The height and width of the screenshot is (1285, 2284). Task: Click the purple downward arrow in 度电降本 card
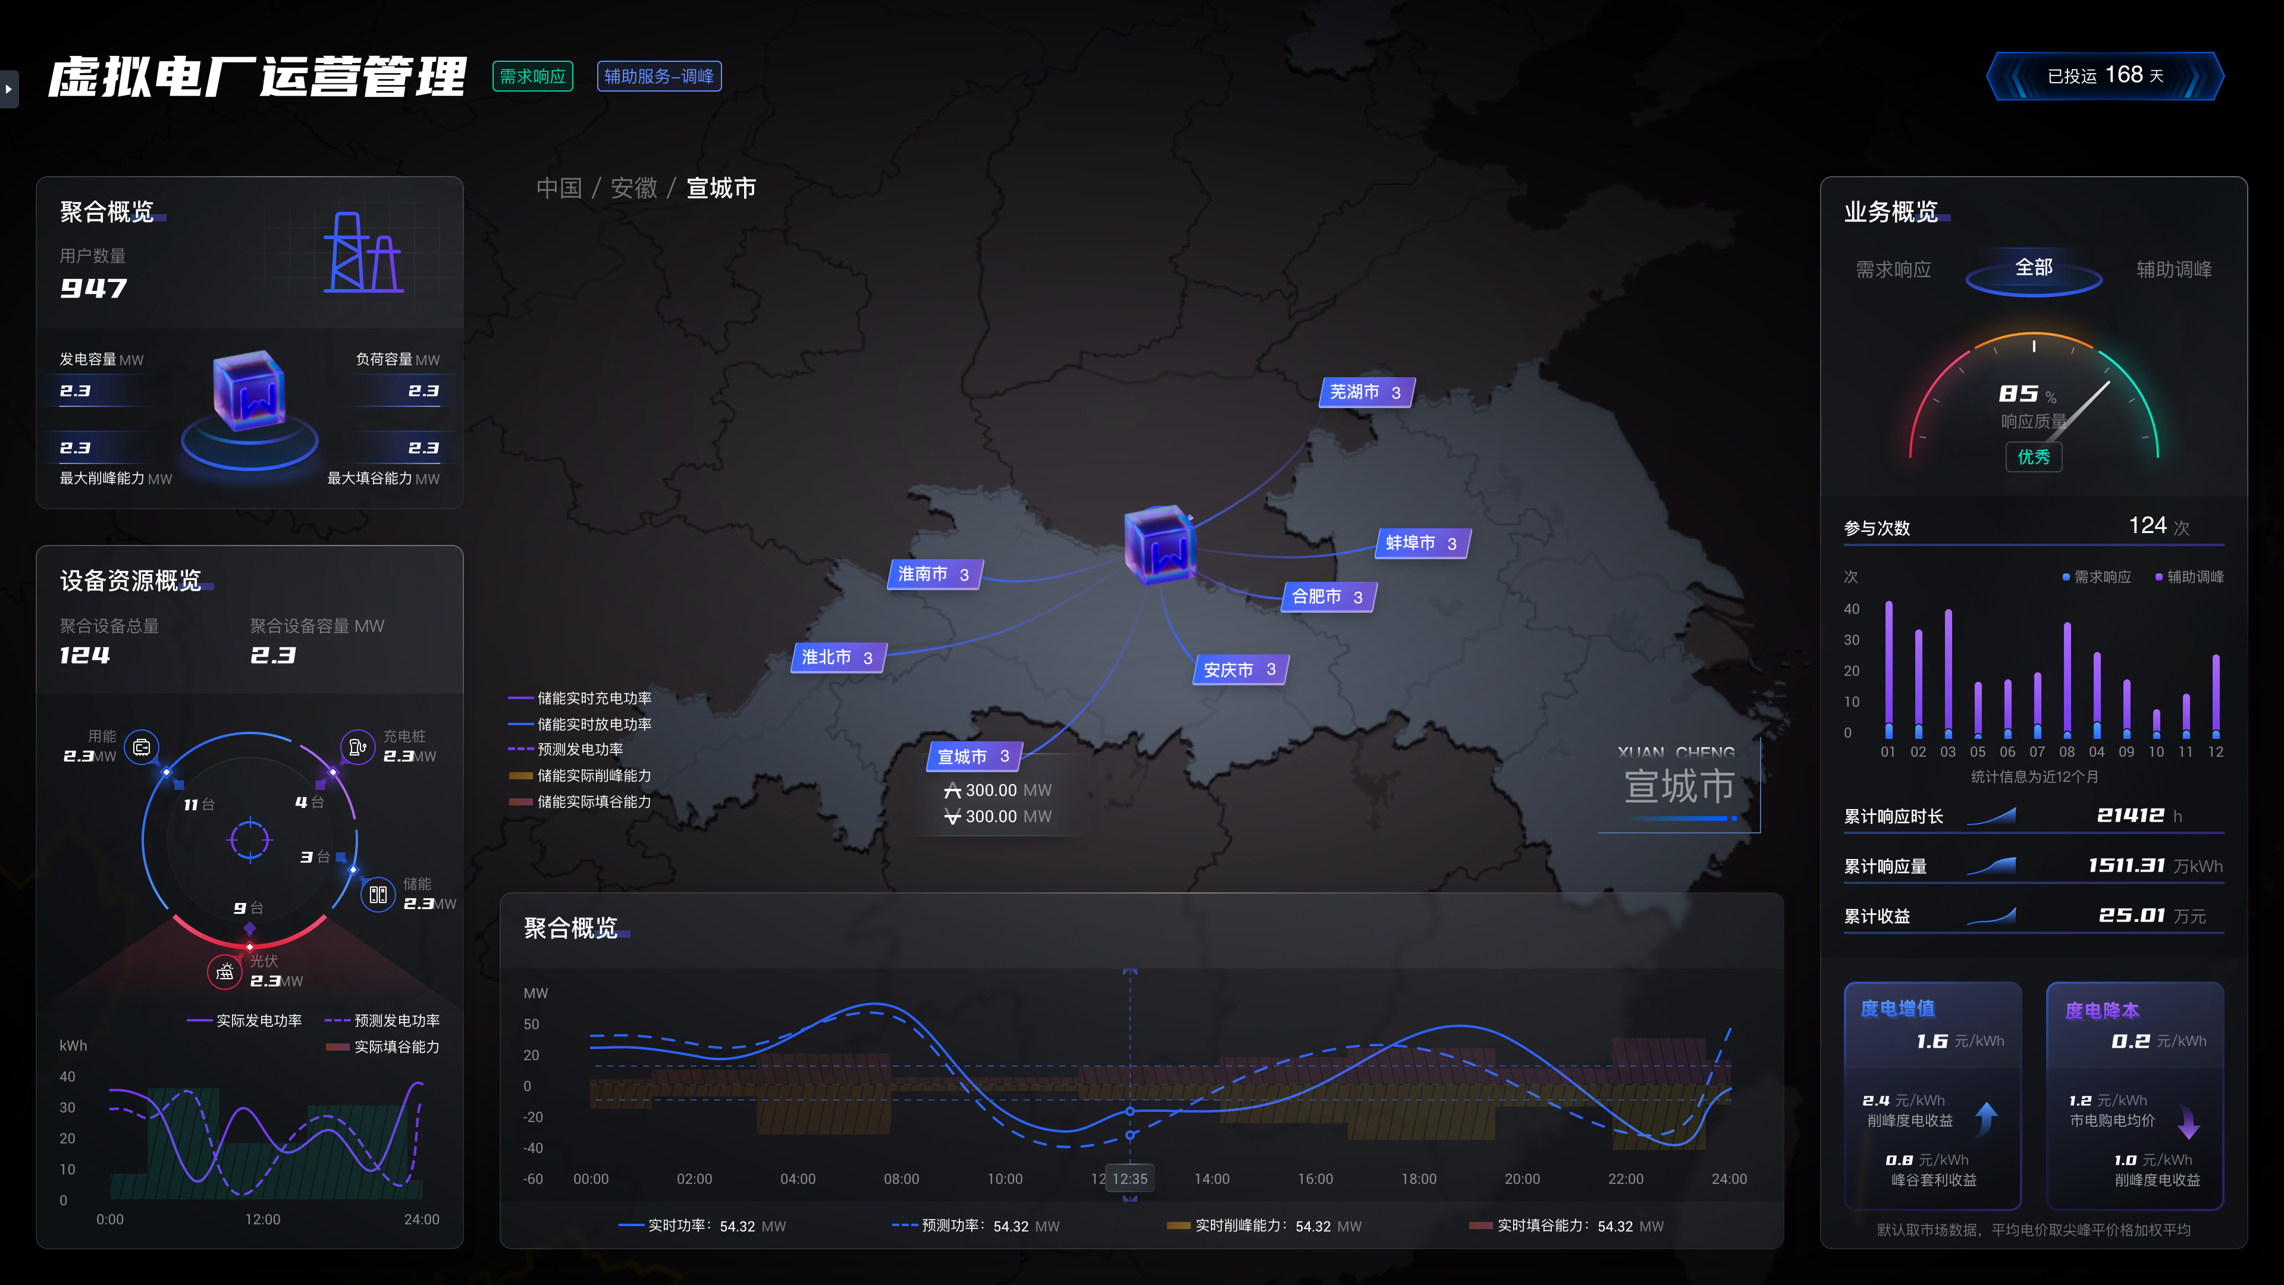pyautogui.click(x=2189, y=1122)
